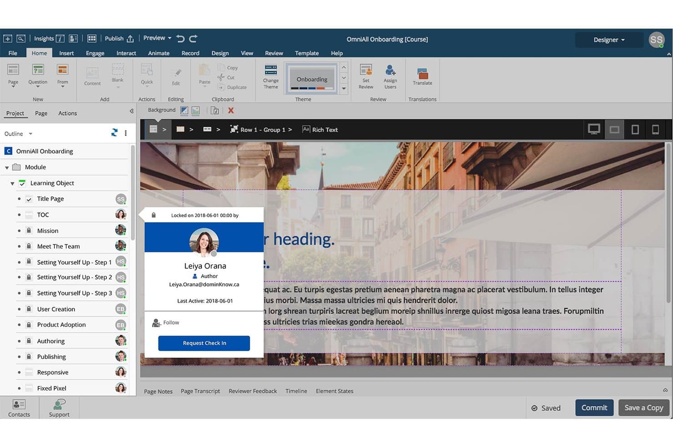Viewport: 673px width, 448px height.
Task: Toggle the Responsive page checkbox
Action: 29,372
